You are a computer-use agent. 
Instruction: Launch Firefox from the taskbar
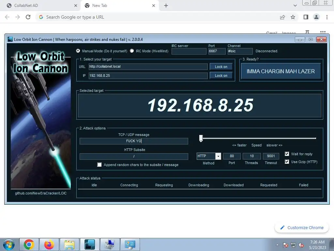click(49, 244)
